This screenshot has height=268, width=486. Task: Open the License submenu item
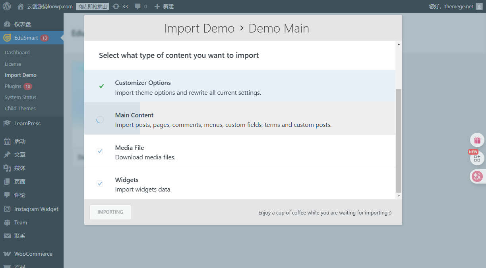[x=13, y=64]
